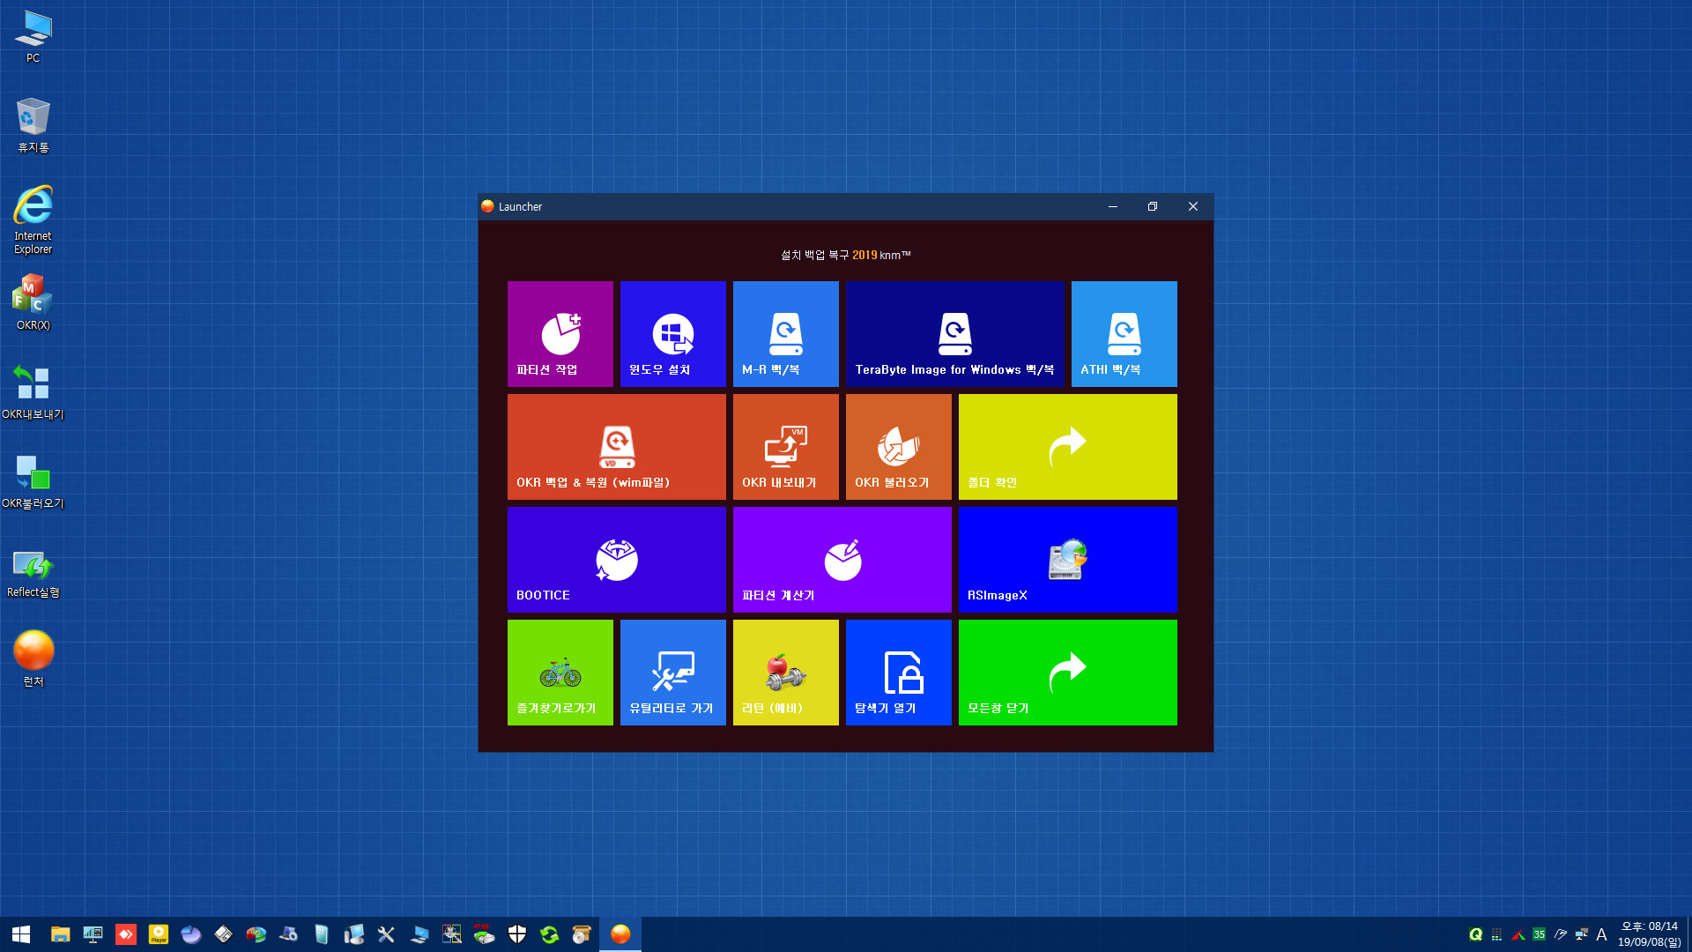Close the Launcher window
The height and width of the screenshot is (952, 1692).
point(1192,206)
